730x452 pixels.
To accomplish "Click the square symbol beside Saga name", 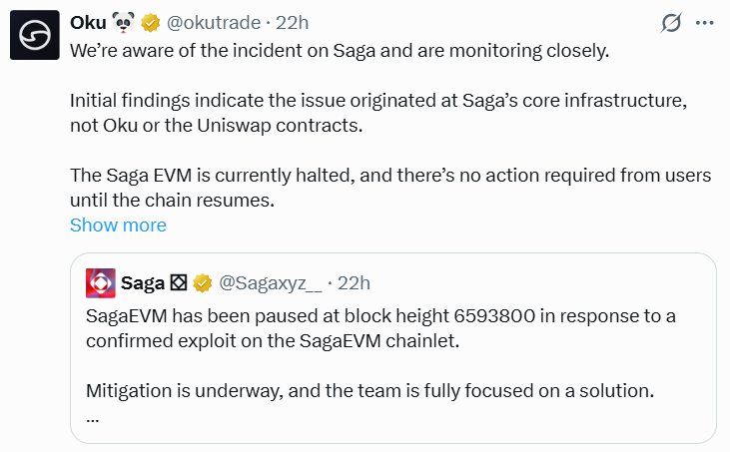I will click(x=179, y=283).
